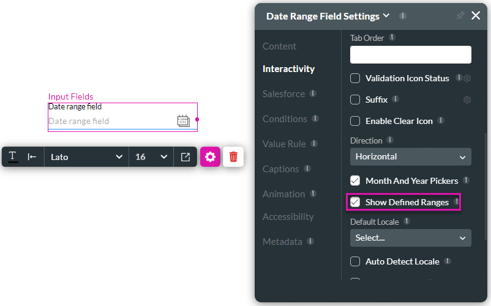
Task: Open the Lato font family dropdown
Action: pos(86,157)
